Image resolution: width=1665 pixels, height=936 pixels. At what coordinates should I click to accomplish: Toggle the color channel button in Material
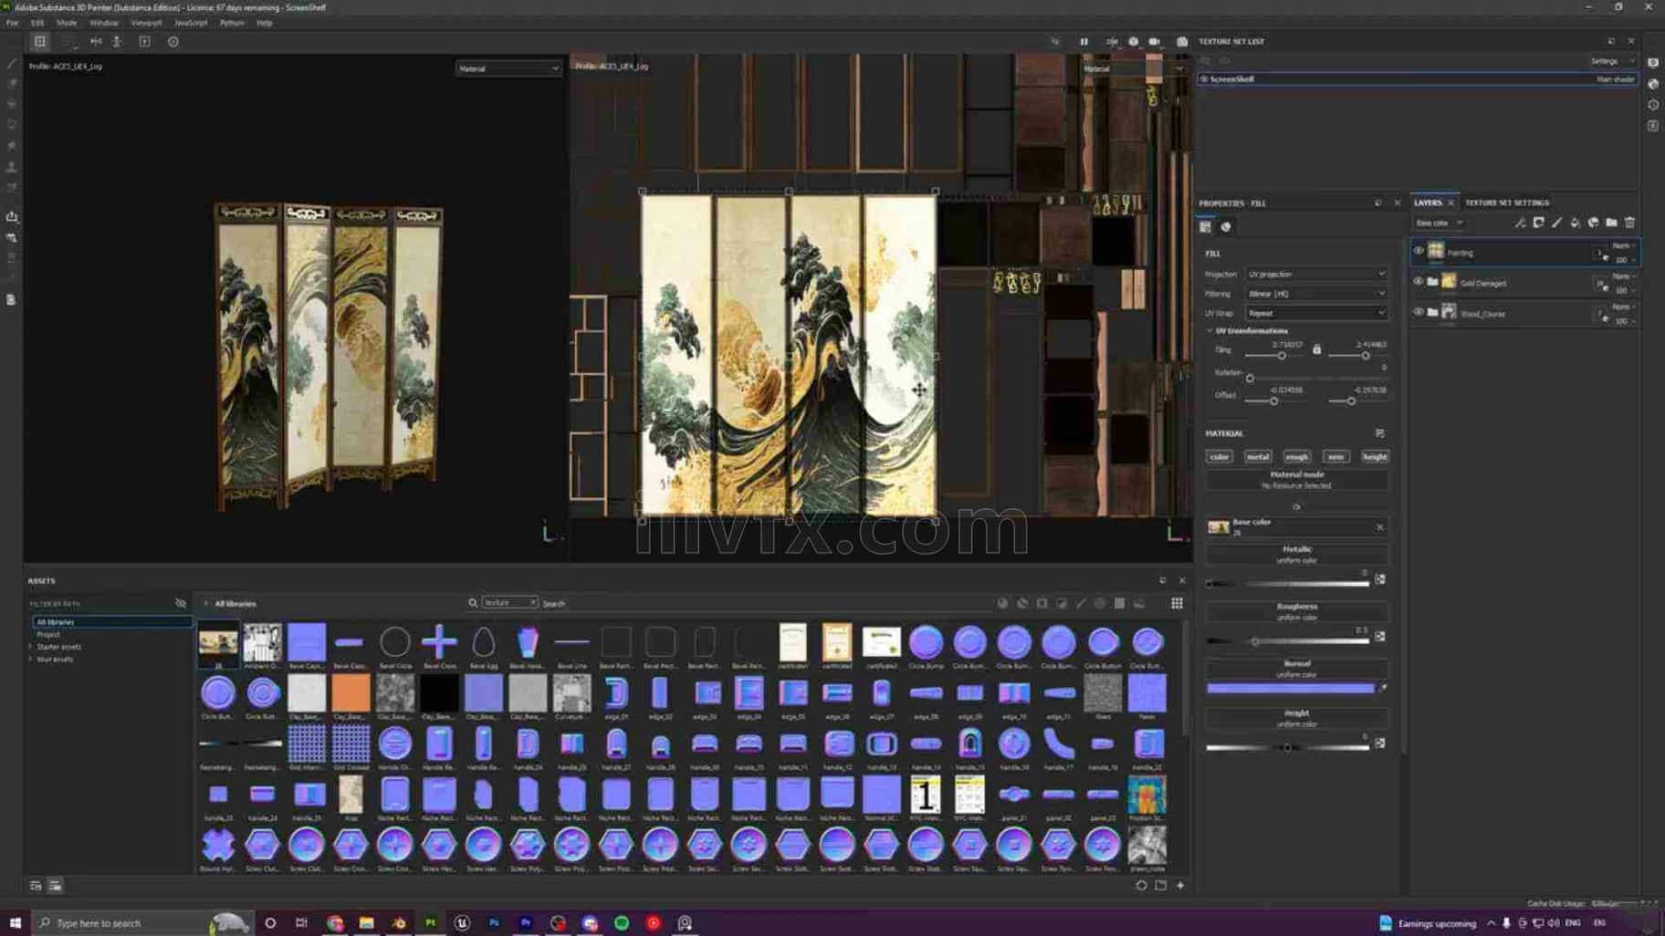(x=1220, y=457)
